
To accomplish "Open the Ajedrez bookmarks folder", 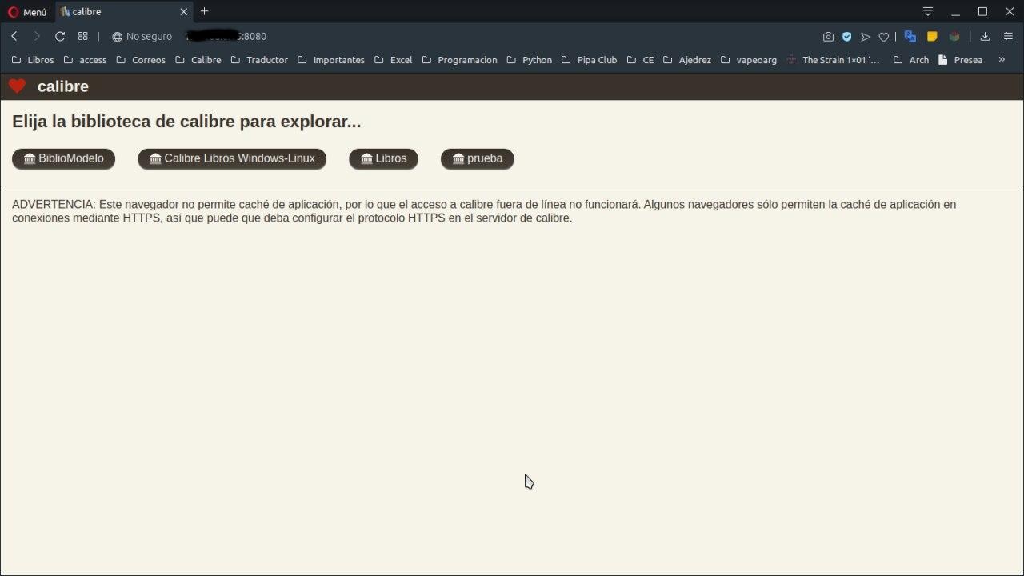I will [x=686, y=60].
